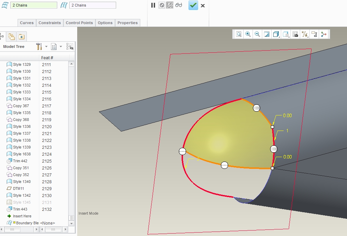Open the Model Tree show list icon
Screen dimensions: 347x236
[54, 47]
